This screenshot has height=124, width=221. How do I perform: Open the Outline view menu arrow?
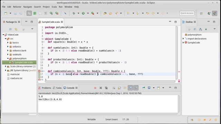(214, 29)
